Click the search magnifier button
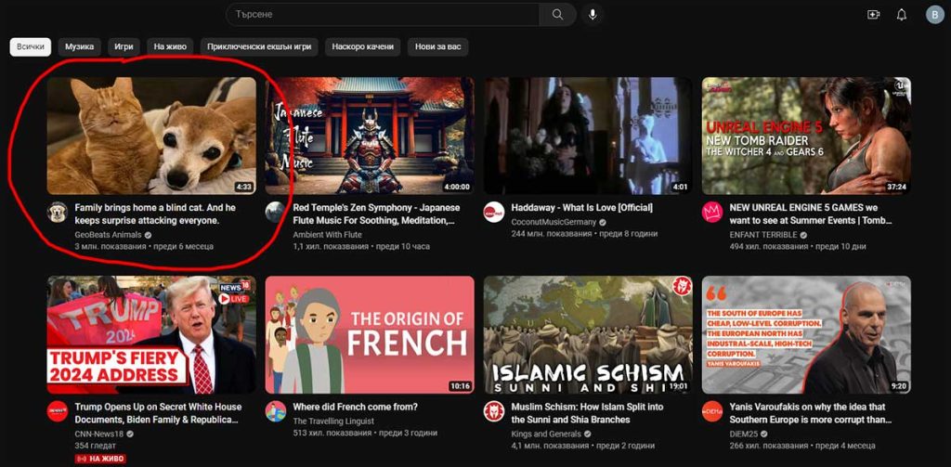The width and height of the screenshot is (951, 467). [557, 15]
